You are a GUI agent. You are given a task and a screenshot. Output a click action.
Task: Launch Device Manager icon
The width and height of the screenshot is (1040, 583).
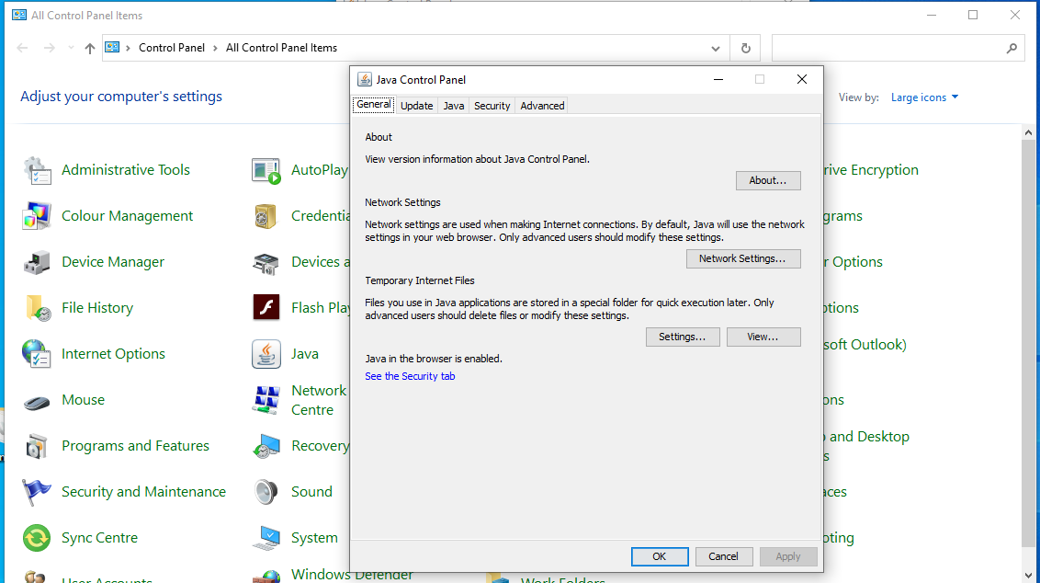(37, 262)
